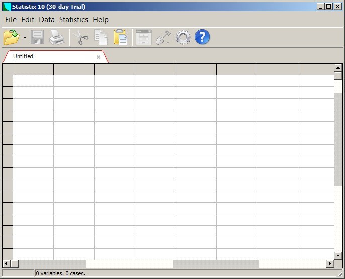The width and height of the screenshot is (345, 279).
Task: Open the Edit menu
Action: (28, 20)
